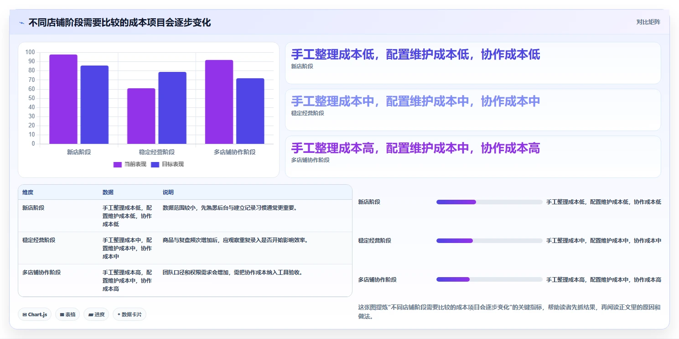679x339 pixels.
Task: Click the blue 稳定经营阶段 target bar
Action: (x=172, y=108)
